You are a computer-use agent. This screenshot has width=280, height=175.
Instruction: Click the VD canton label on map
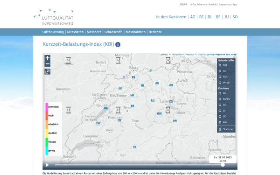(x=98, y=123)
